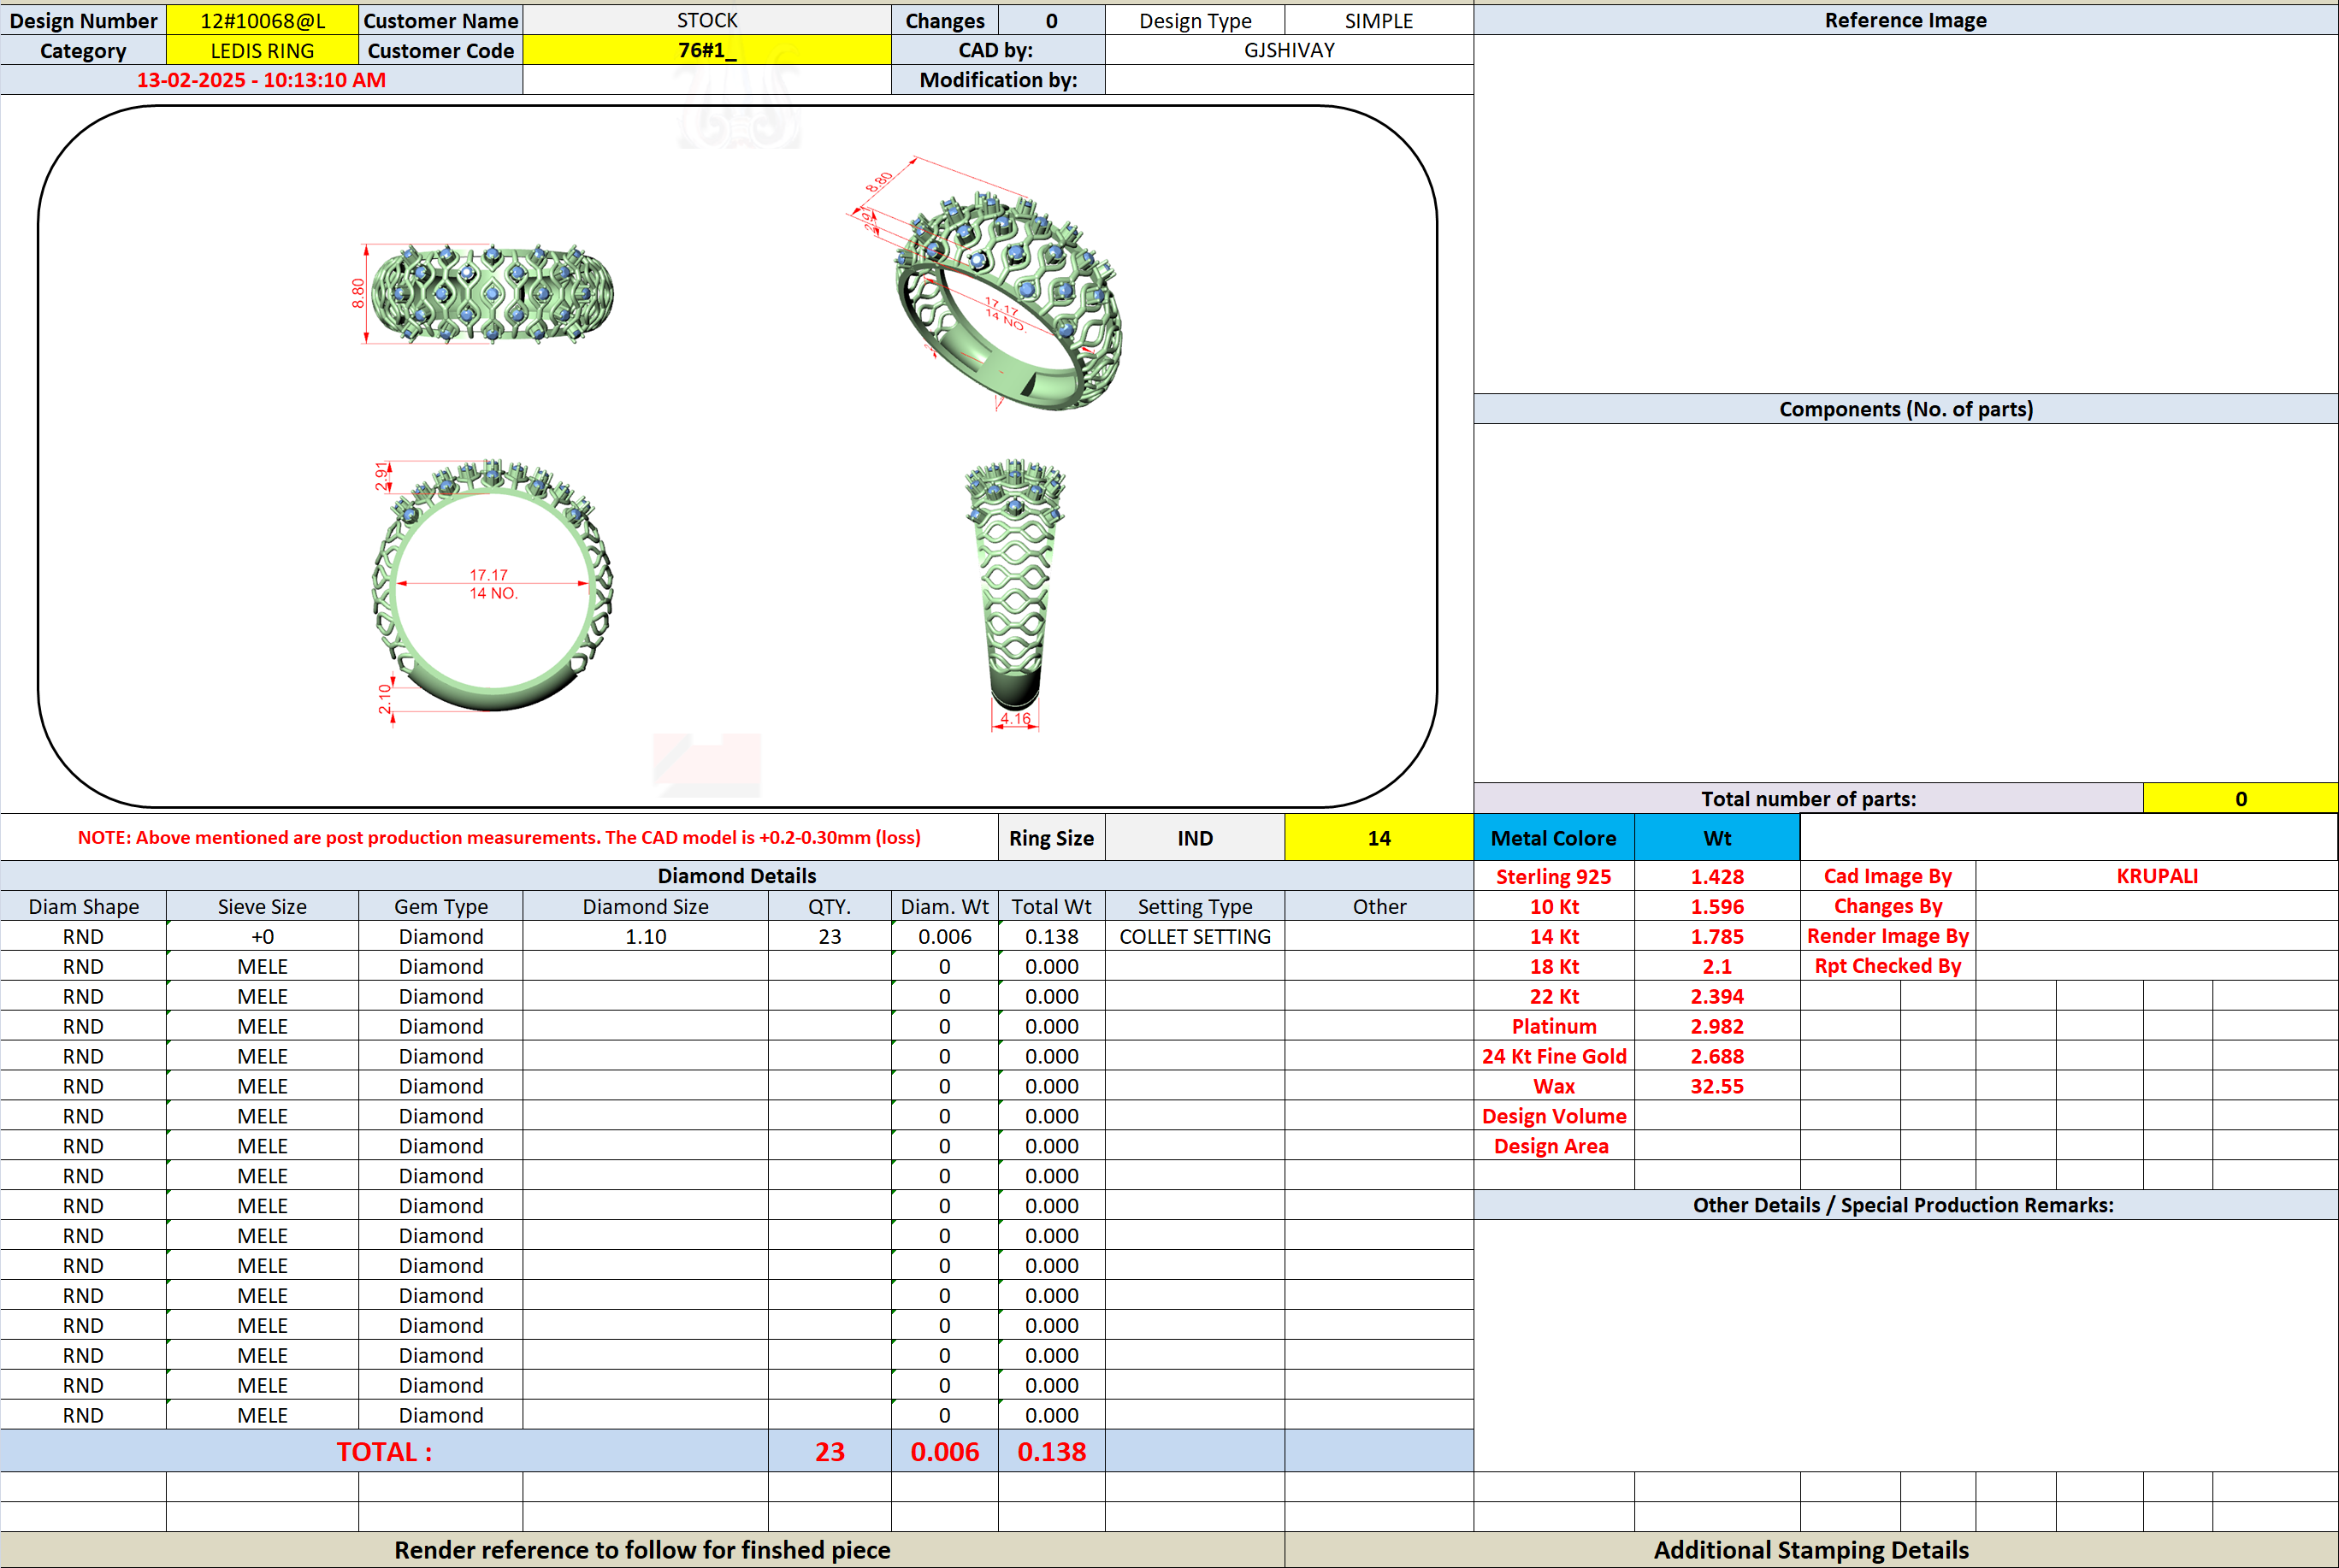Select the LEDIS RING category cell
Image resolution: width=2339 pixels, height=1568 pixels.
click(x=262, y=50)
